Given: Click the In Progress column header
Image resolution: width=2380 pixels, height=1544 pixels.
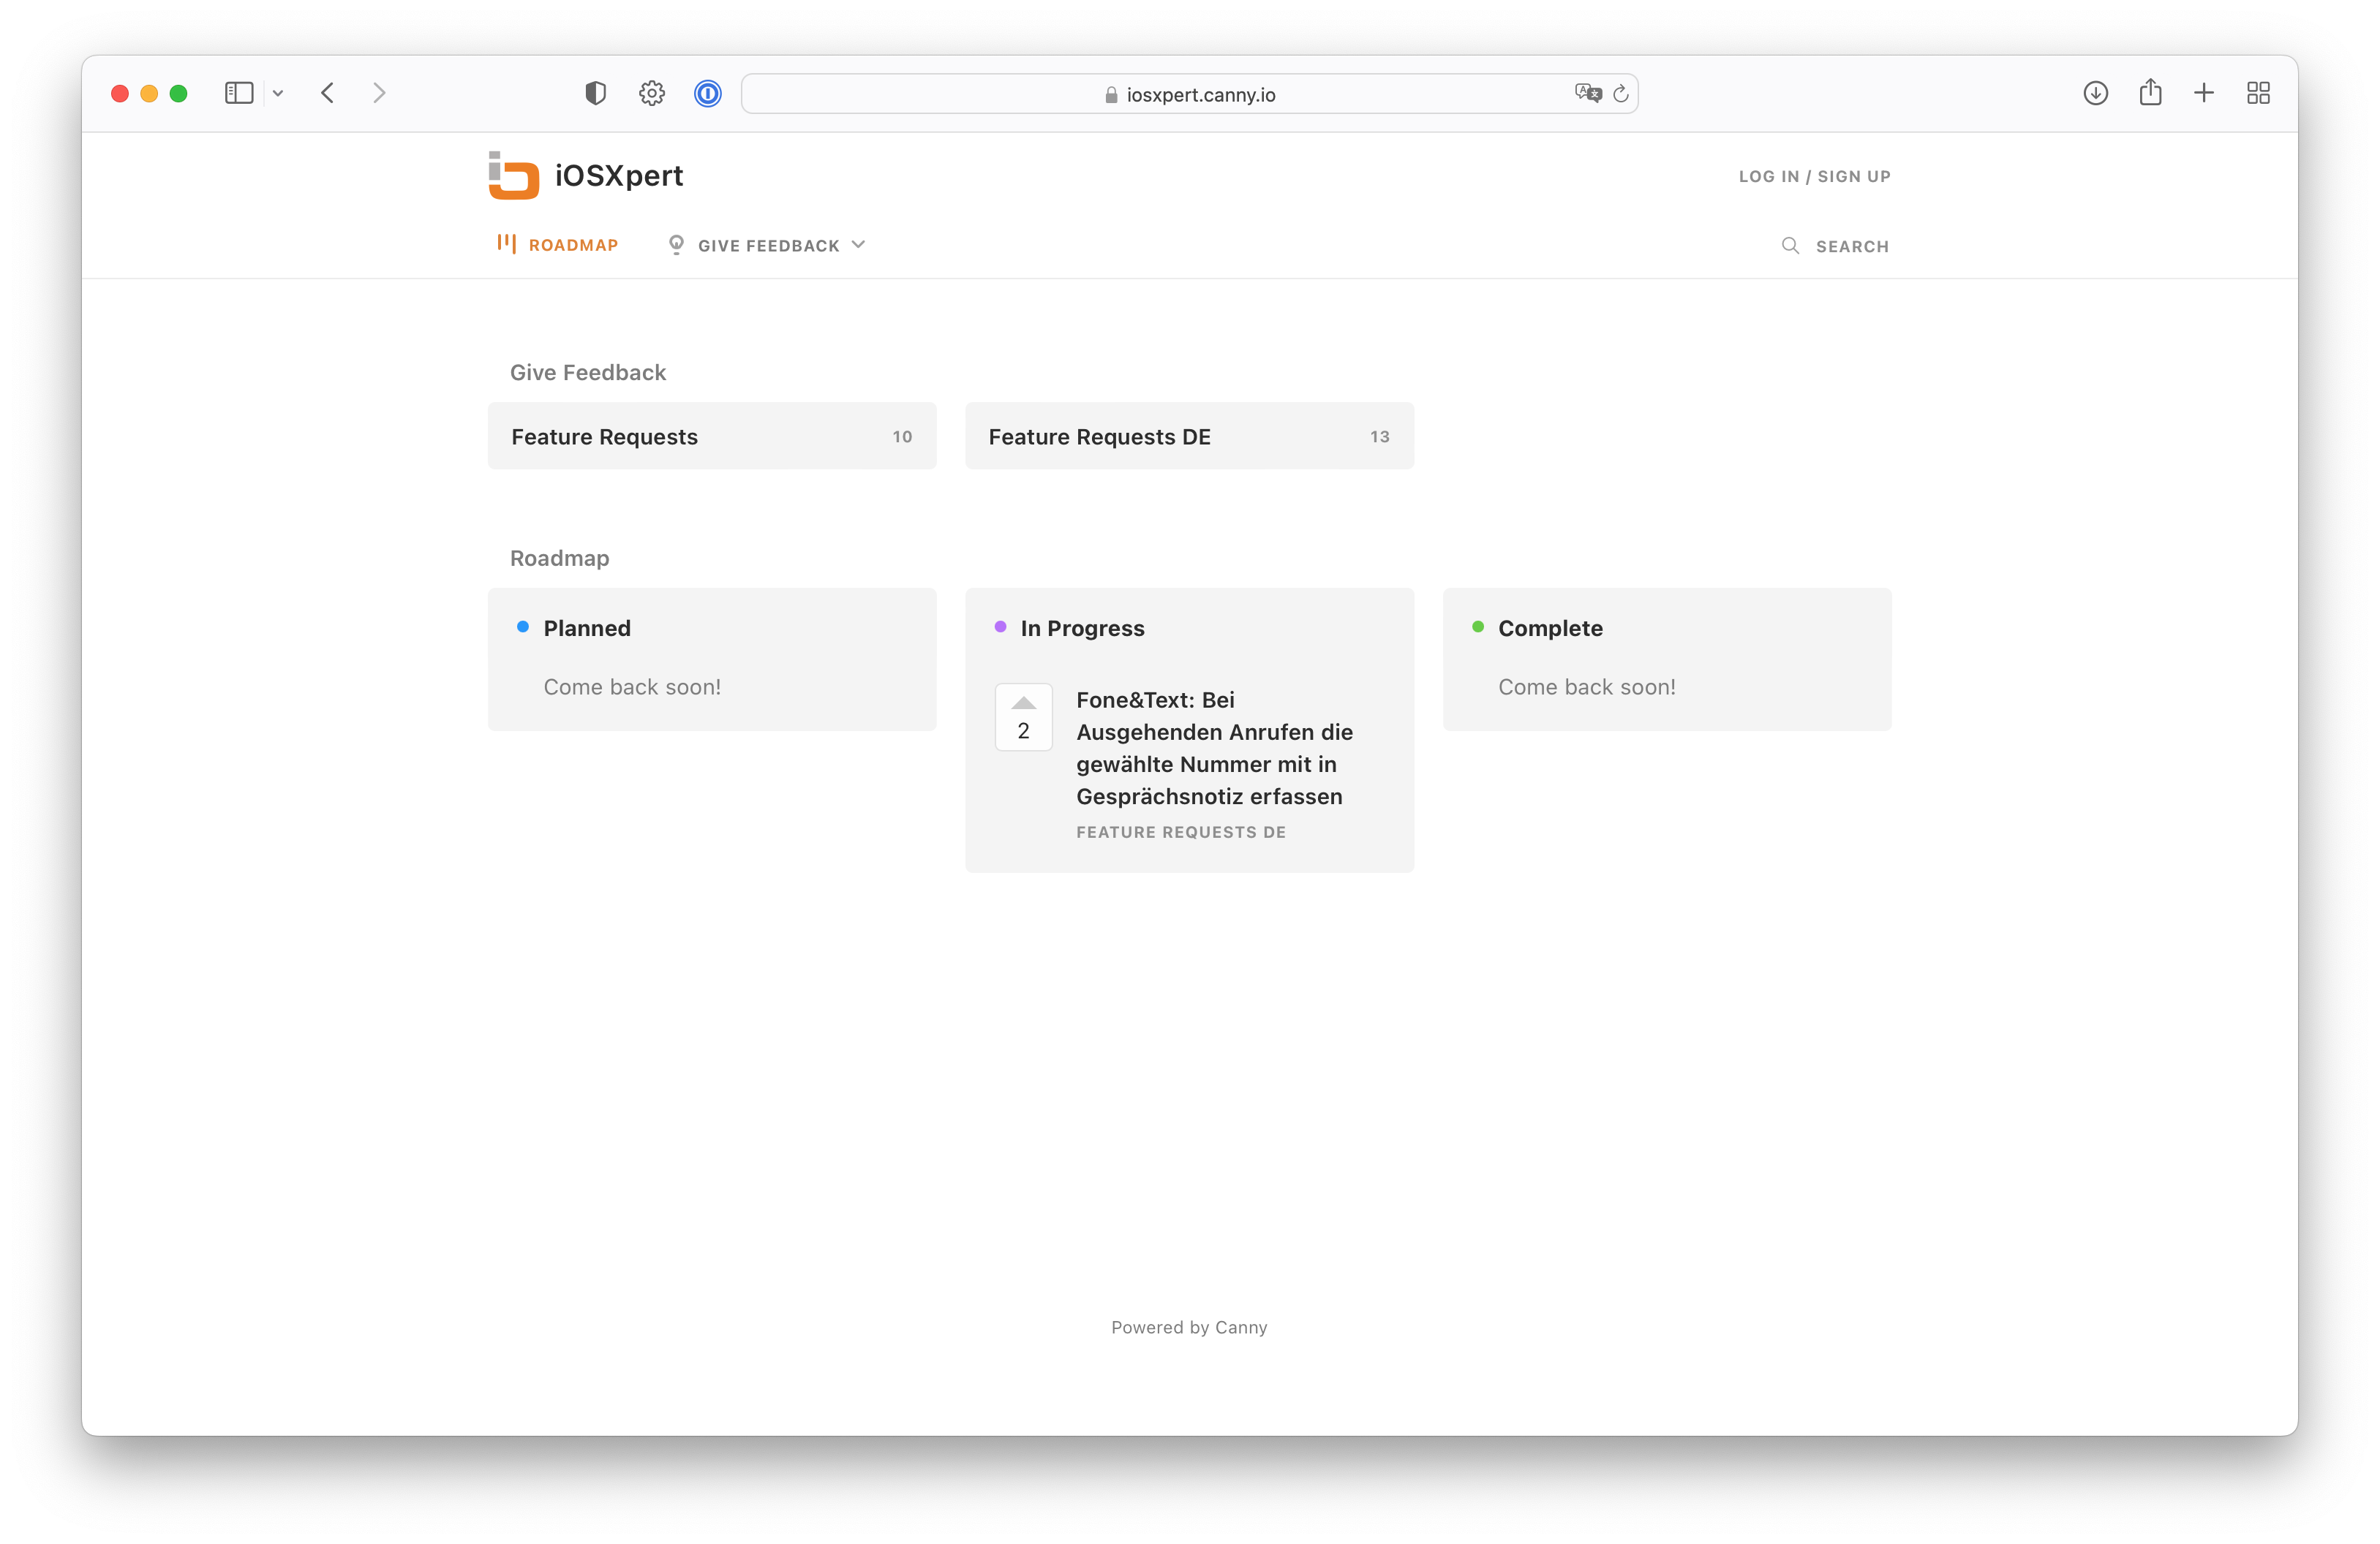Looking at the screenshot, I should coord(1082,627).
